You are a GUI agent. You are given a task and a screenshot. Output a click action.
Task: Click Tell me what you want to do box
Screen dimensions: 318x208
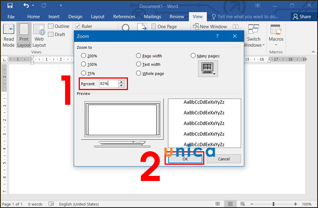point(245,17)
